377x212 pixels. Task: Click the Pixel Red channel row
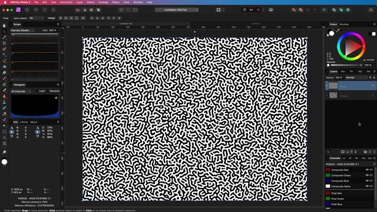click(x=349, y=193)
